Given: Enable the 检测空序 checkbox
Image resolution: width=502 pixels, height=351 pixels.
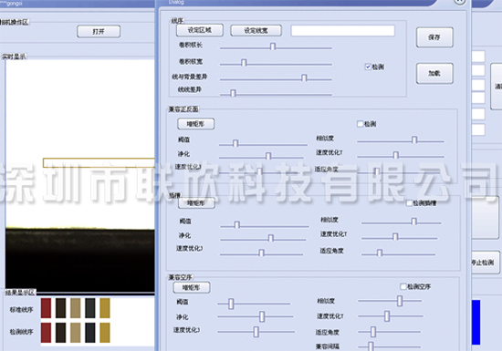Looking at the screenshot, I should click(x=403, y=286).
